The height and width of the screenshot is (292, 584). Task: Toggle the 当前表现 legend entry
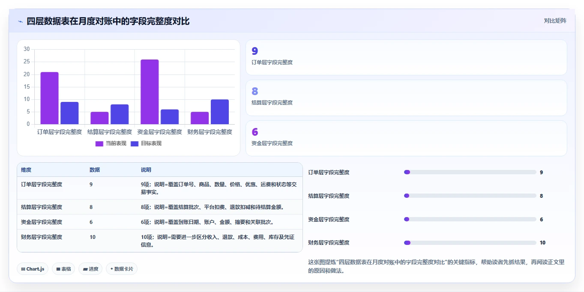(x=111, y=143)
